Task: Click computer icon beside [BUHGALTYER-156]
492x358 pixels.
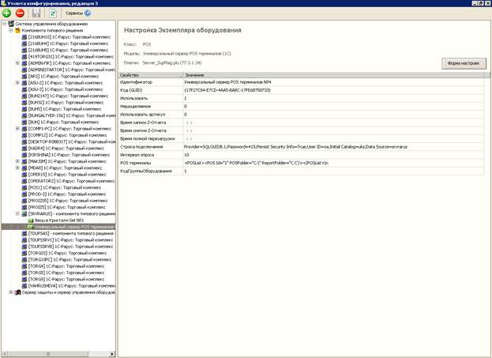Action: pos(24,115)
